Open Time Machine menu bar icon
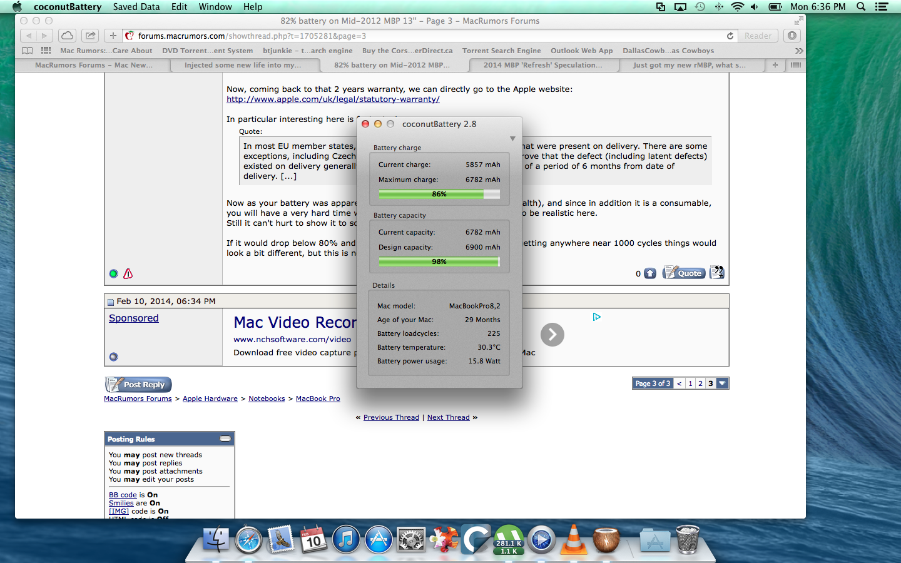The width and height of the screenshot is (901, 563). tap(700, 7)
